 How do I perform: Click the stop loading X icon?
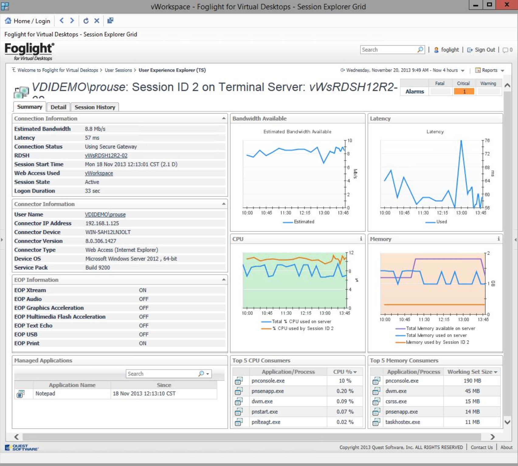click(x=97, y=21)
